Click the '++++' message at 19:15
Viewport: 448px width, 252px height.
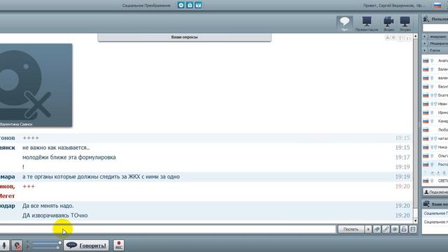31,138
